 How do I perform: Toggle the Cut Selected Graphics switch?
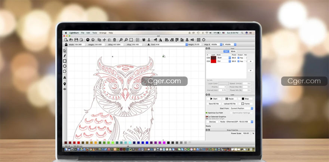click(x=207, y=116)
